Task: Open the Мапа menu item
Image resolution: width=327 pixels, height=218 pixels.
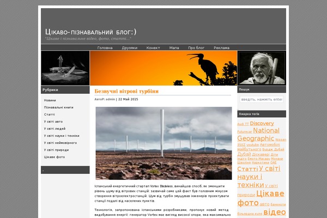Action: pos(174,48)
